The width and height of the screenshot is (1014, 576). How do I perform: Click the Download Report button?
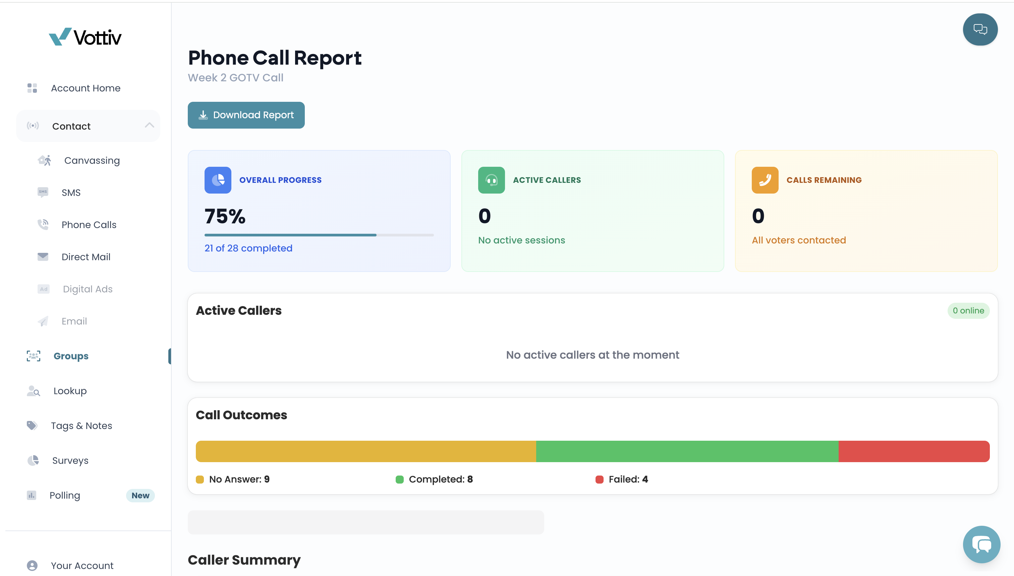coord(246,115)
